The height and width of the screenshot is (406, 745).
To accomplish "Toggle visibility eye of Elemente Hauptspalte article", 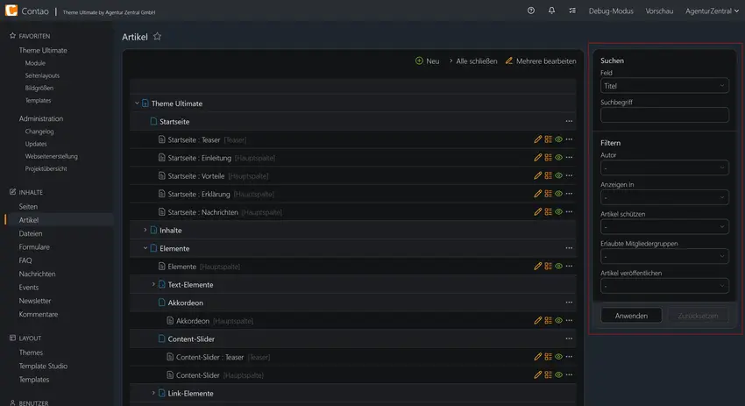I will point(559,267).
